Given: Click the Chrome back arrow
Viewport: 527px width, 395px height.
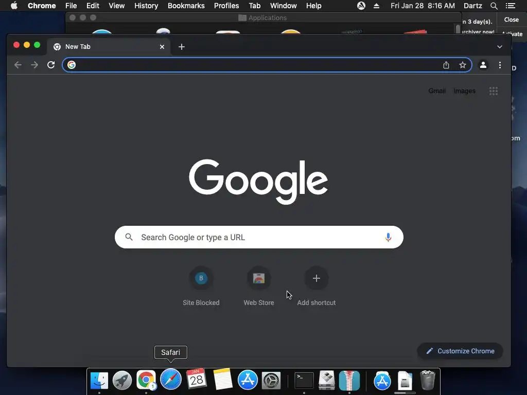Looking at the screenshot, I should [x=18, y=65].
